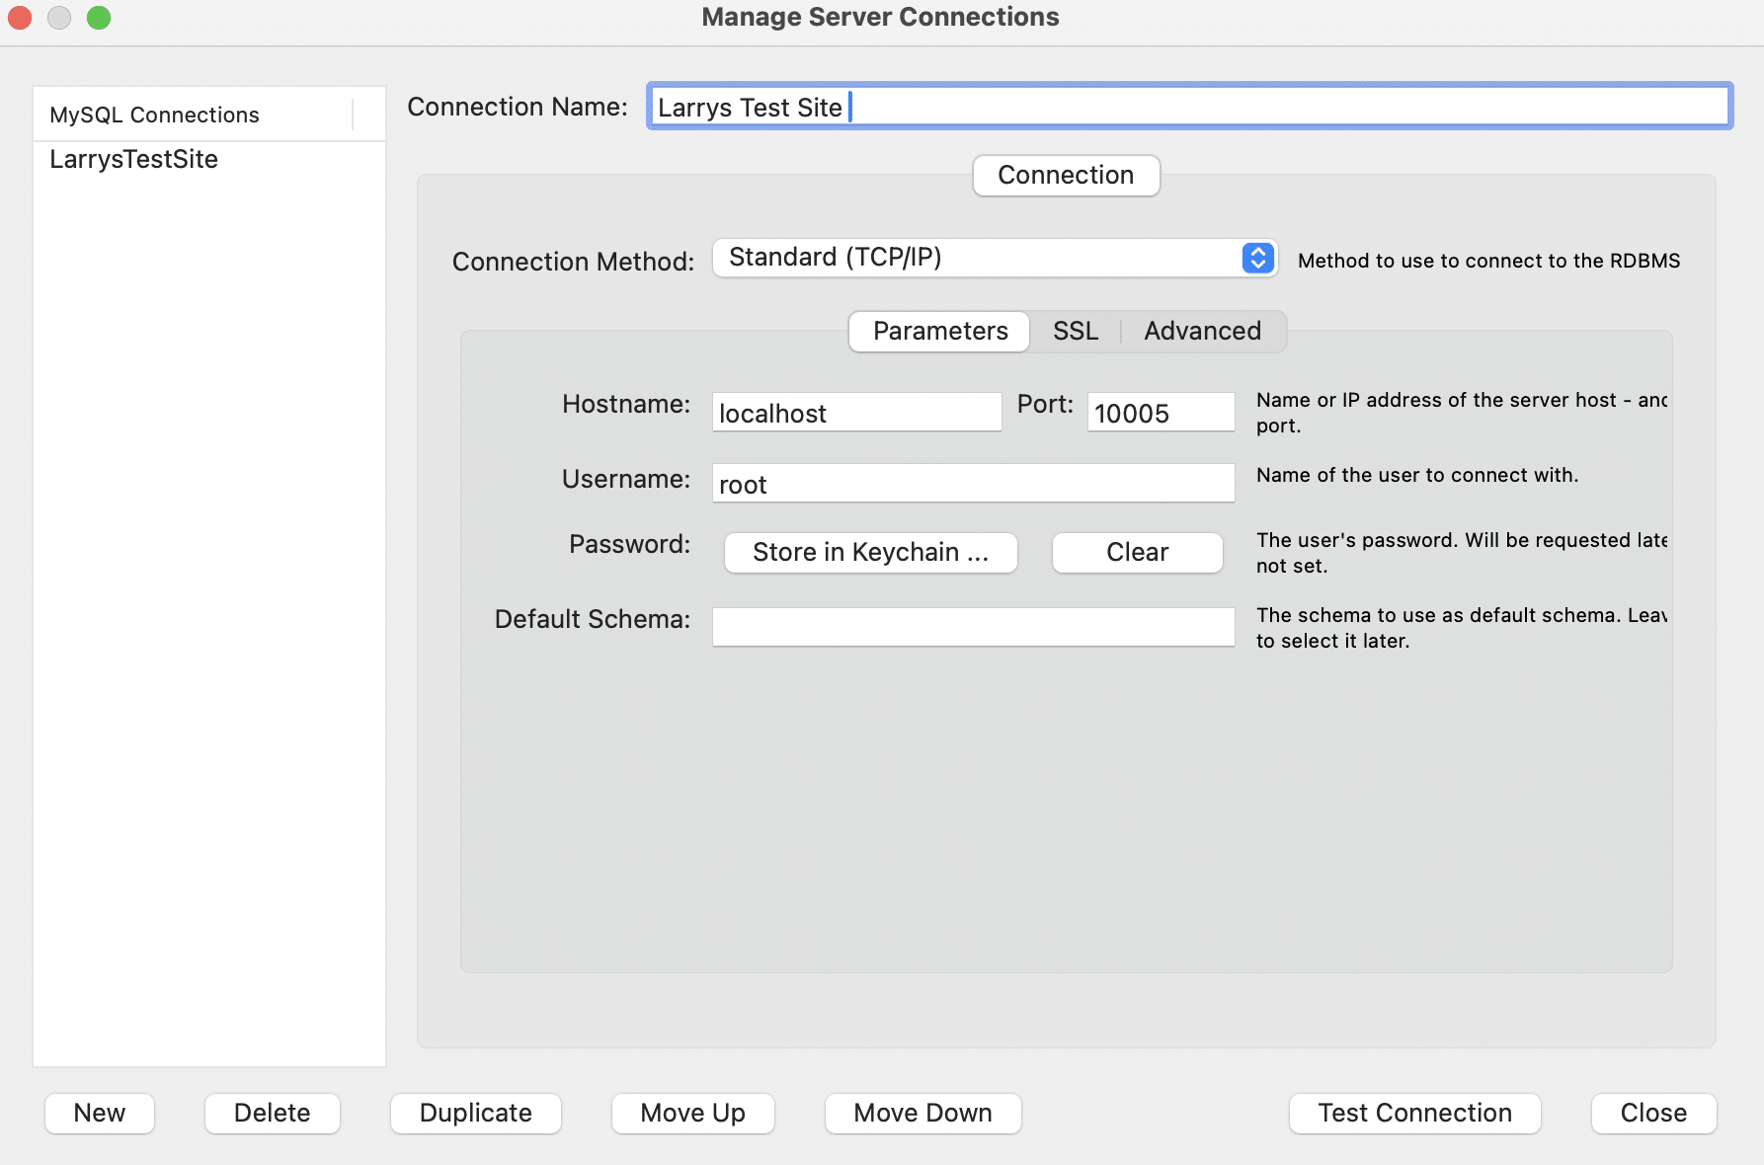Click the Default Schema field
The height and width of the screenshot is (1165, 1764).
pos(973,627)
